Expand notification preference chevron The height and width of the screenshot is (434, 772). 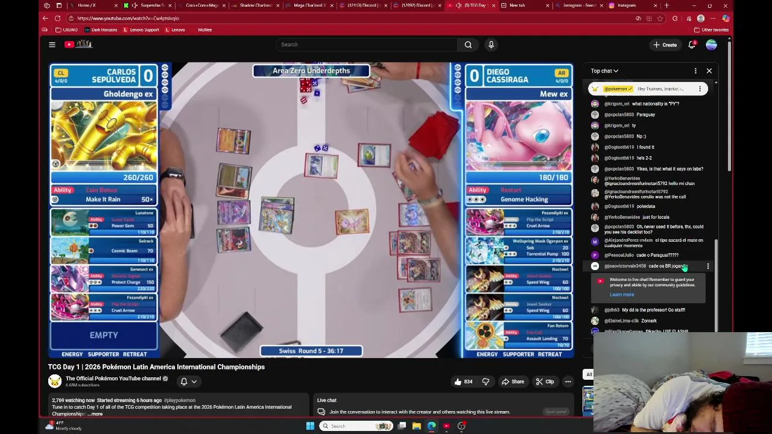tap(194, 382)
